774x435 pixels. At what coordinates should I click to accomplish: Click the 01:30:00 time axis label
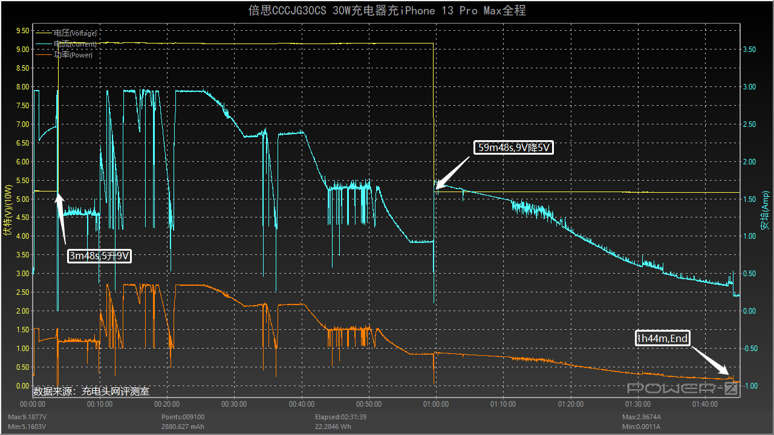pyautogui.click(x=637, y=404)
